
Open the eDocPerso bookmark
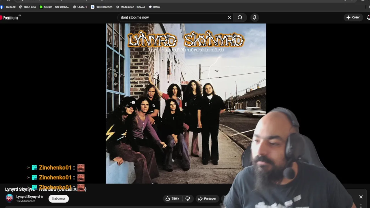click(x=27, y=7)
